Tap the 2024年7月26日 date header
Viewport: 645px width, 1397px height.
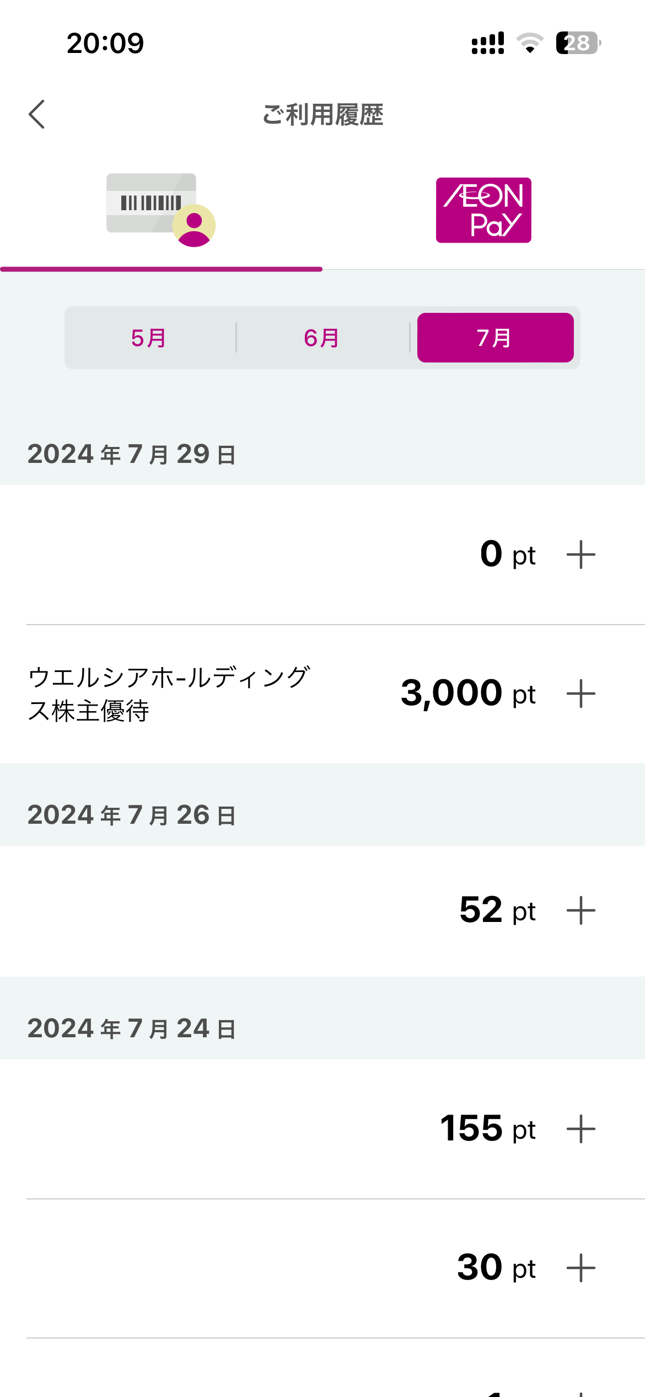point(132,815)
